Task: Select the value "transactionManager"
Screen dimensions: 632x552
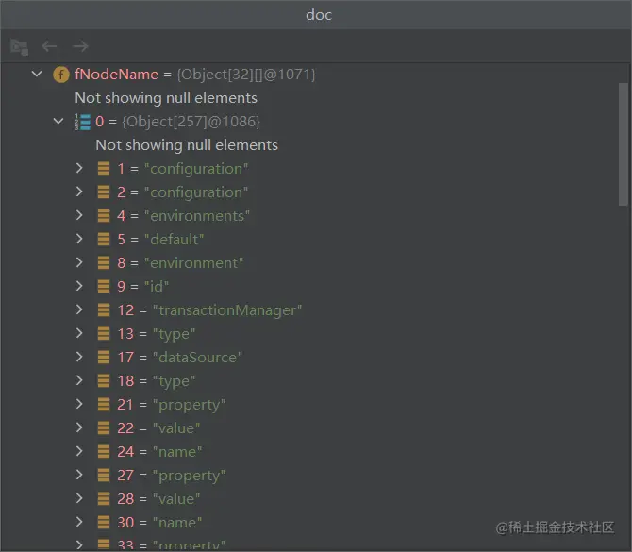Action: click(227, 310)
